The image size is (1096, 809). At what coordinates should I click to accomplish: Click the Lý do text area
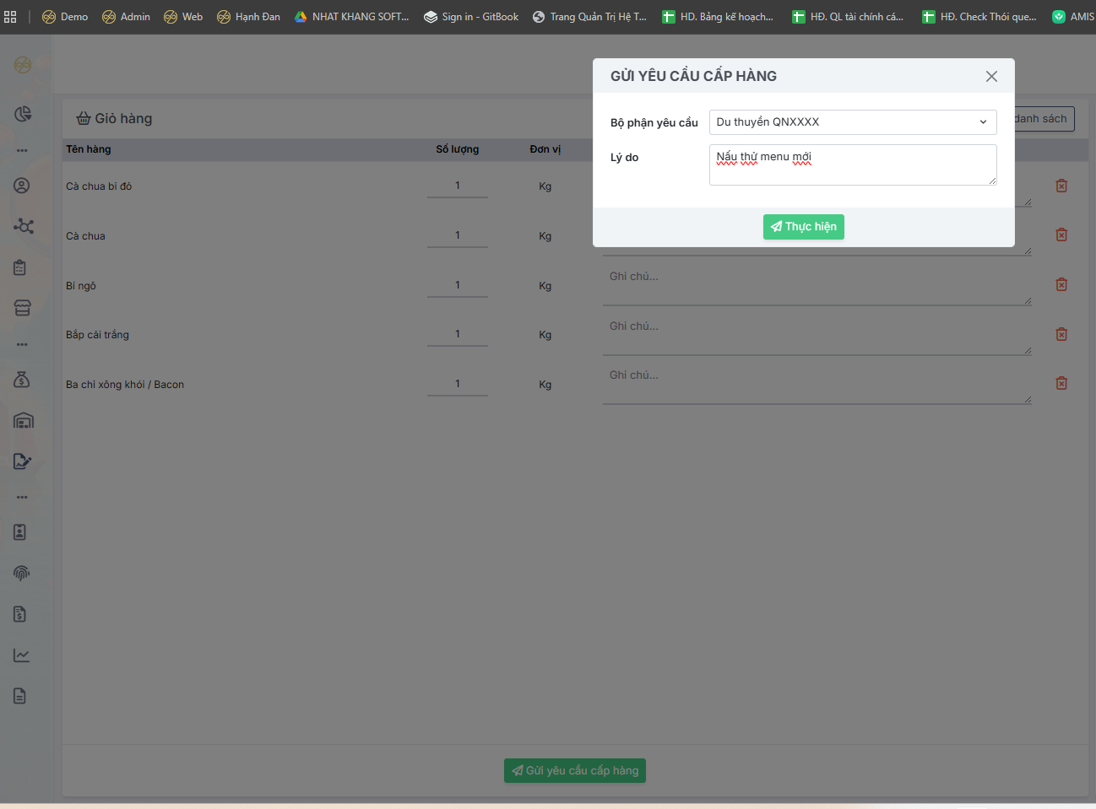(852, 164)
